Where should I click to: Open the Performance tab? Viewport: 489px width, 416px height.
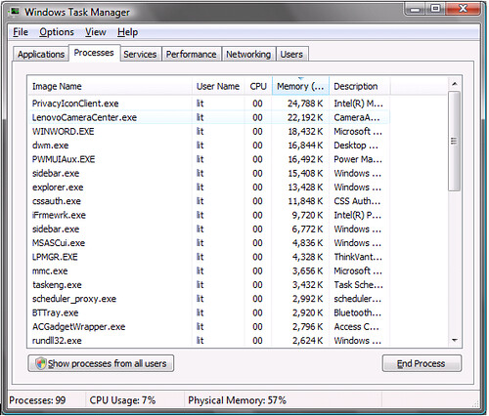192,54
